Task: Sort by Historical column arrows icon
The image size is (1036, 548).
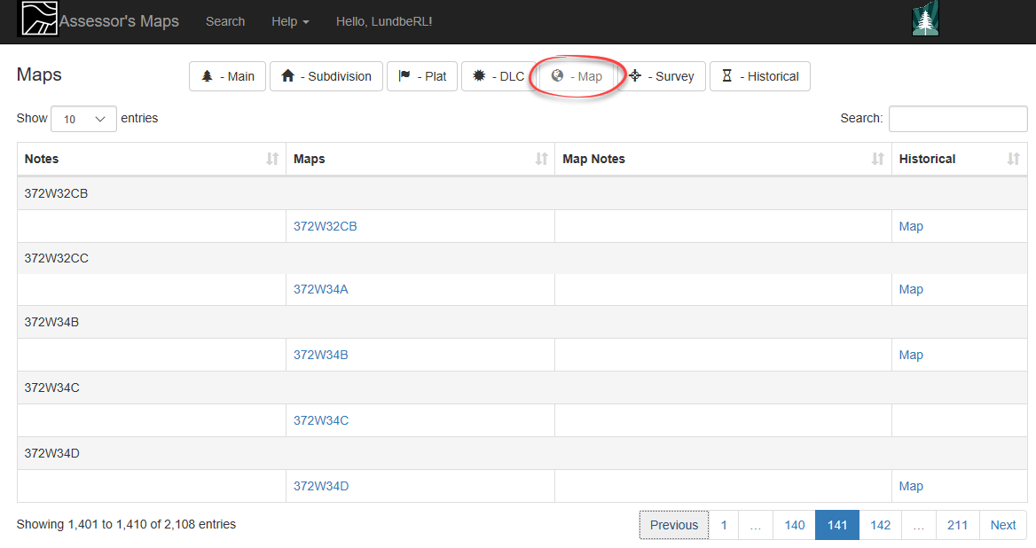Action: coord(1014,159)
